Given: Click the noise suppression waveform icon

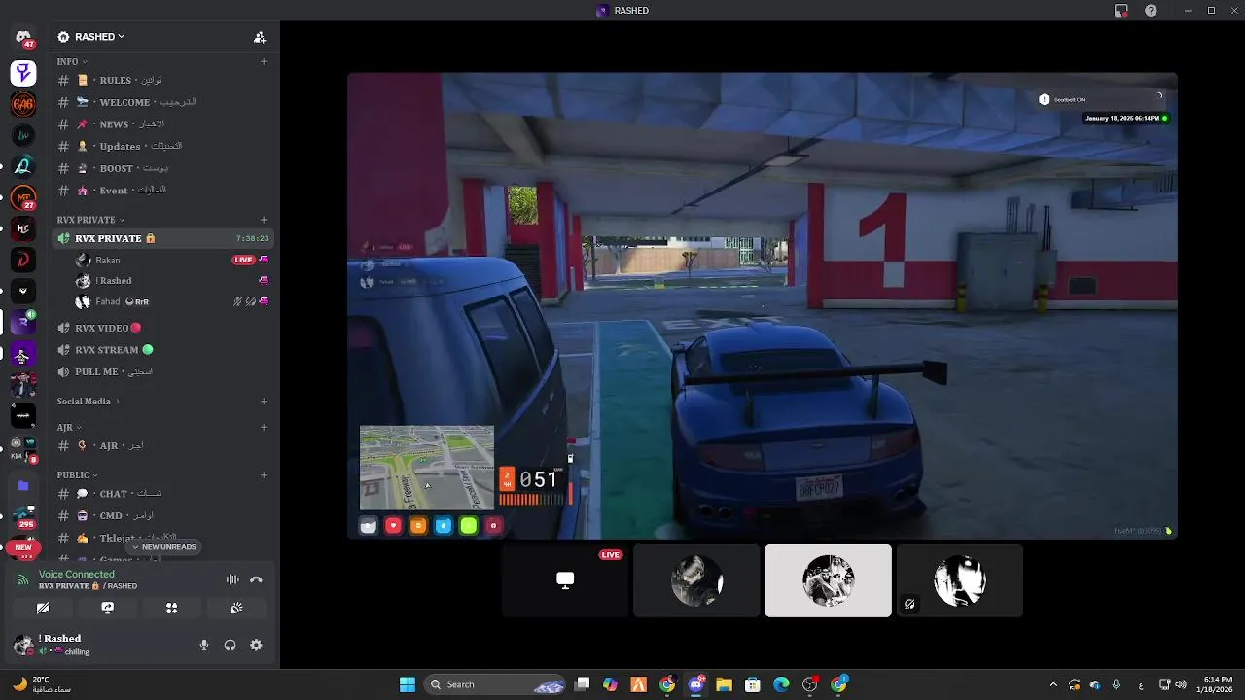Looking at the screenshot, I should click(x=232, y=579).
